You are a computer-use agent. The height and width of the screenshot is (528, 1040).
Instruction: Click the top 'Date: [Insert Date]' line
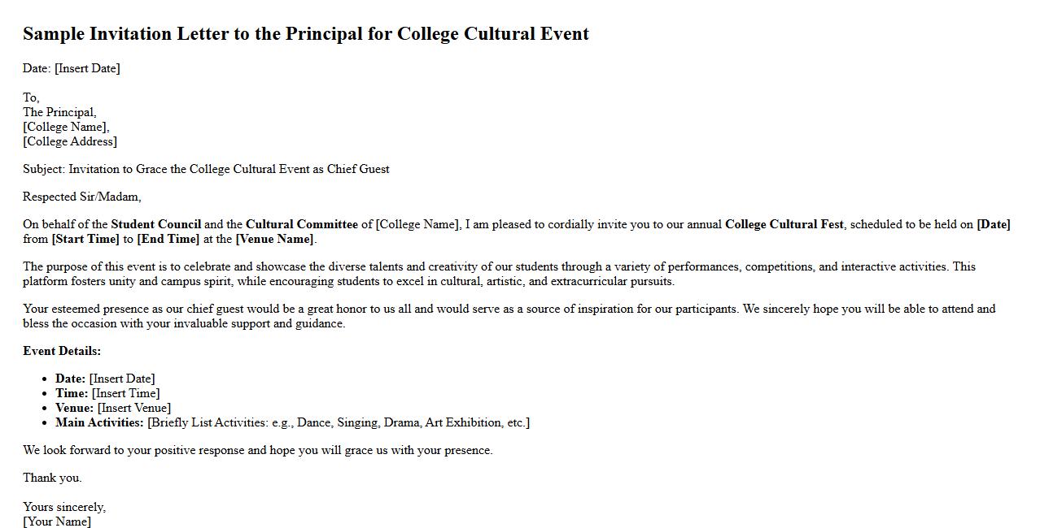pyautogui.click(x=72, y=68)
